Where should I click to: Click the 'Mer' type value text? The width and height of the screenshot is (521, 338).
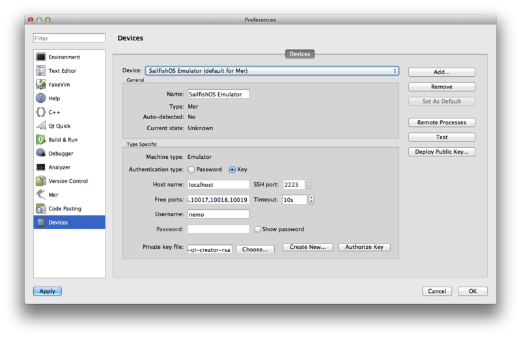193,107
